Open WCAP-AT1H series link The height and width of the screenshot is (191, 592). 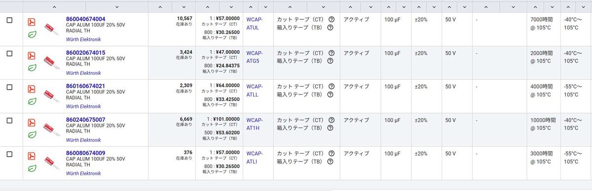pos(255,124)
